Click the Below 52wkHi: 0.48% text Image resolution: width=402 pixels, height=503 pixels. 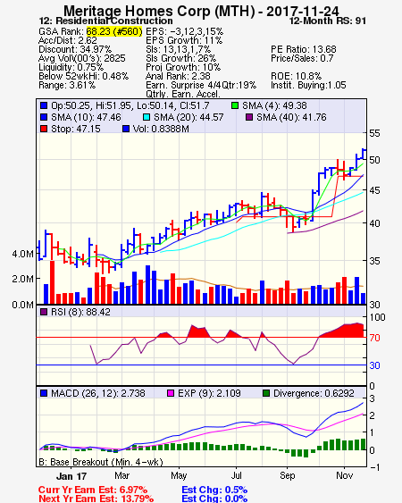[x=83, y=76]
